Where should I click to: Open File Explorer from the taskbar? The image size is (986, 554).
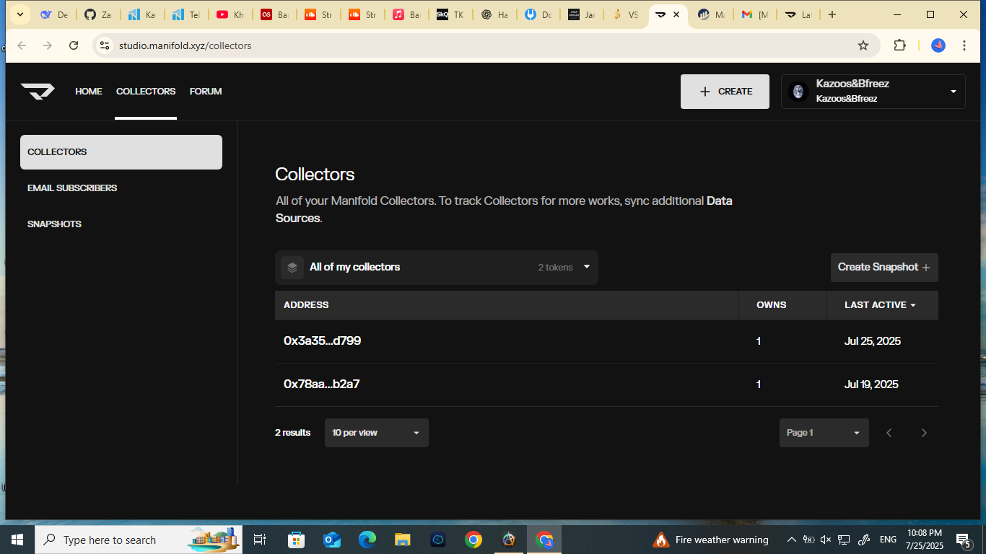[x=402, y=540]
